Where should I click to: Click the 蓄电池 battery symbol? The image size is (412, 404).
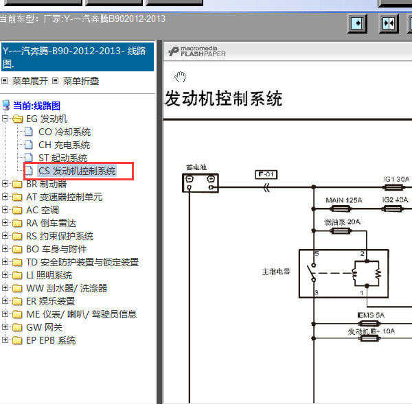click(x=201, y=183)
